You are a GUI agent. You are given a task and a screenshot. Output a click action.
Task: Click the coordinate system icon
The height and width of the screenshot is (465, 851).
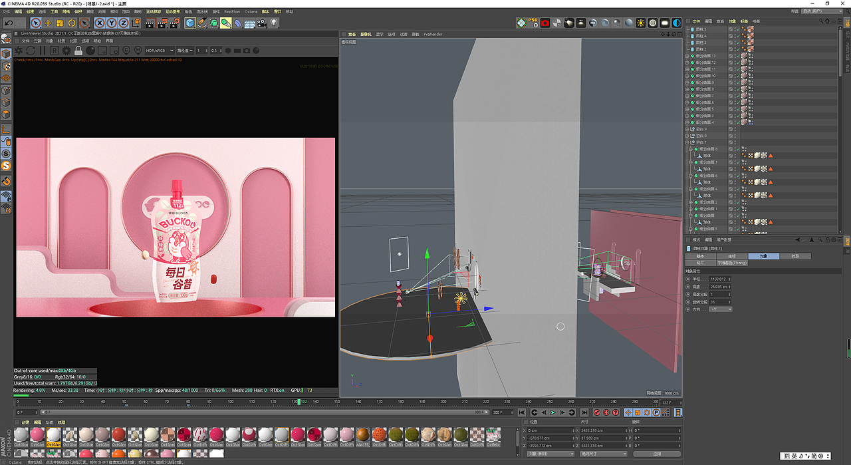coord(136,23)
